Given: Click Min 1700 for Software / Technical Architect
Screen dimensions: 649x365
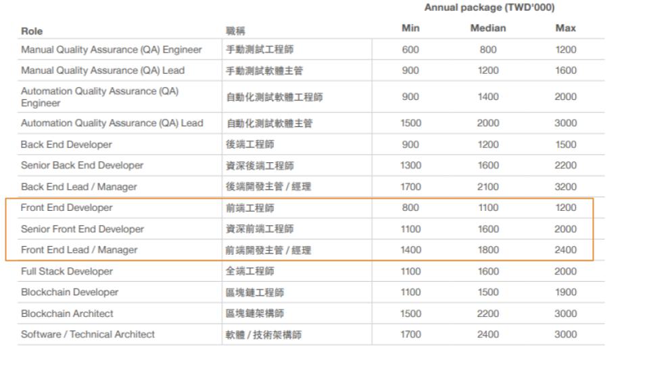Looking at the screenshot, I should (410, 335).
